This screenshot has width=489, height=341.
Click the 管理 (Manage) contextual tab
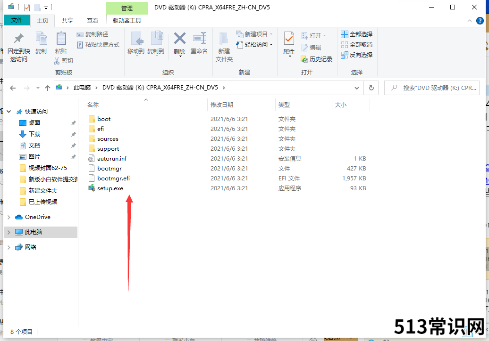[x=127, y=8]
